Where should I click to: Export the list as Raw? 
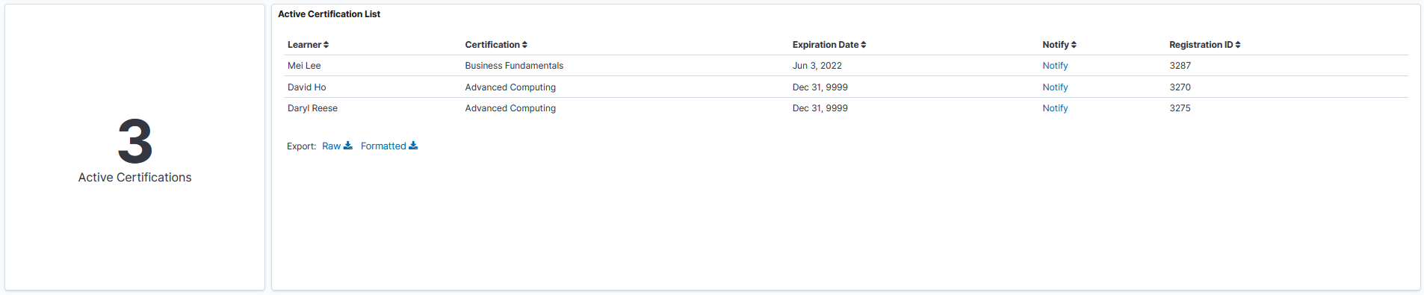point(337,146)
